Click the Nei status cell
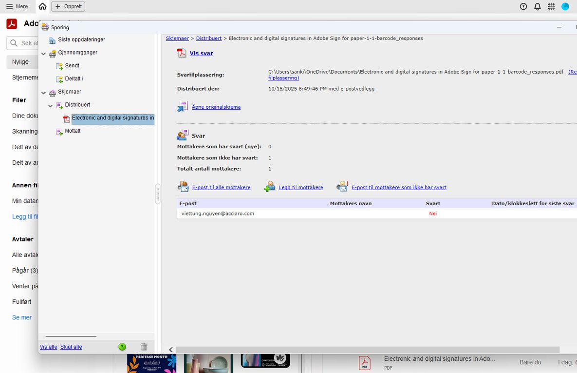 [433, 214]
